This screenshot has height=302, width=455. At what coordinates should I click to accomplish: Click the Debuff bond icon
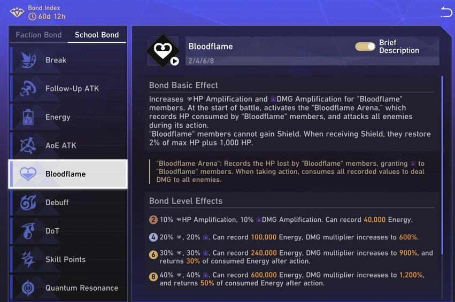tap(28, 203)
